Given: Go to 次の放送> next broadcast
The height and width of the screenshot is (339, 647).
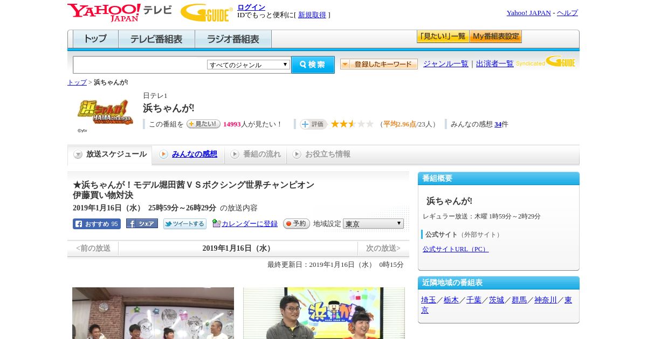Looking at the screenshot, I should coord(383,248).
